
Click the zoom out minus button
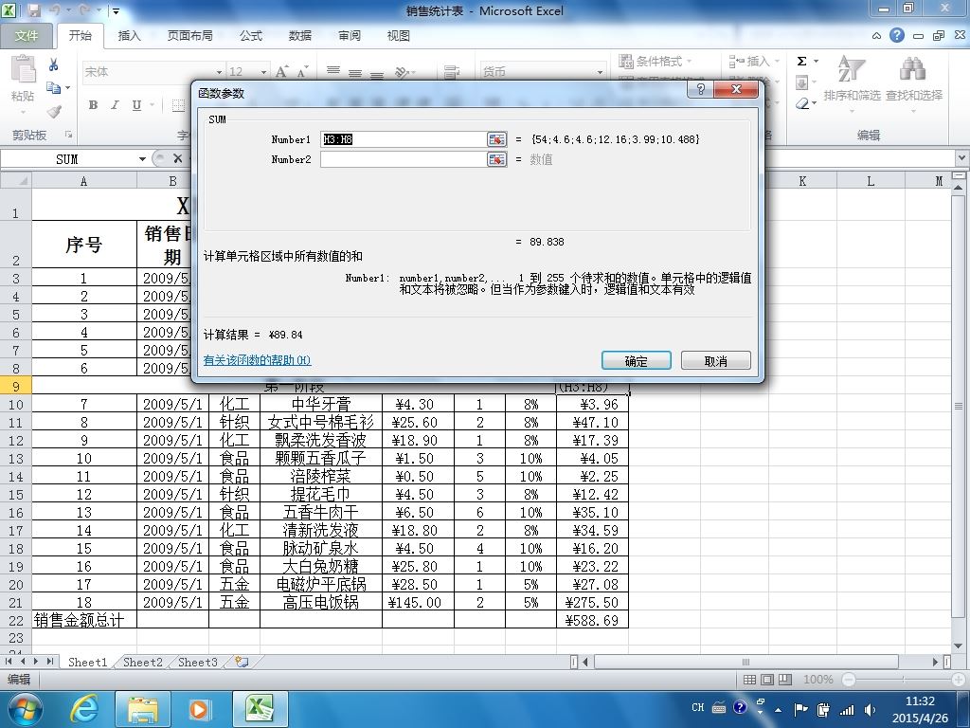point(848,680)
